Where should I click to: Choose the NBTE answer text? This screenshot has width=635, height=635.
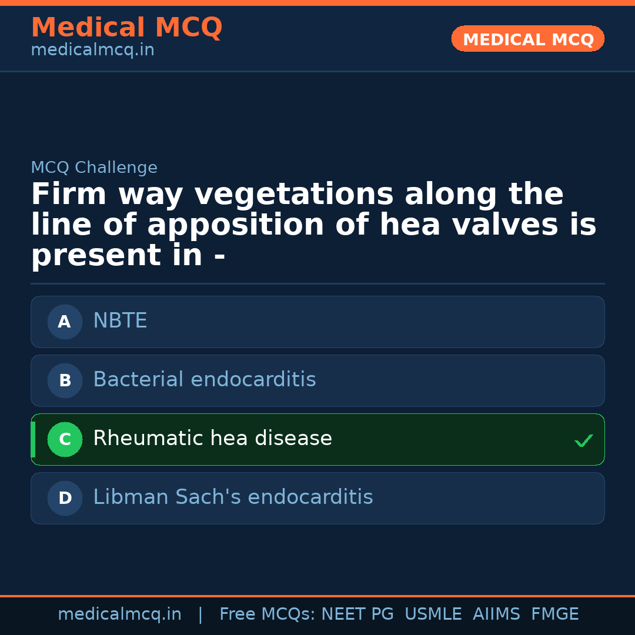click(120, 321)
